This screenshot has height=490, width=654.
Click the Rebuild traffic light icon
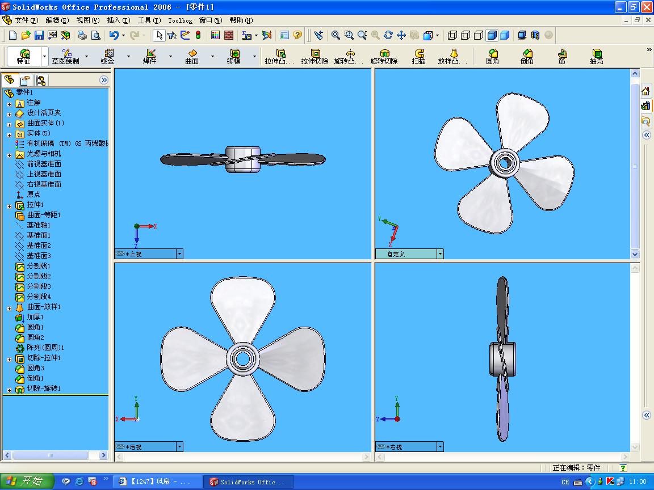[x=198, y=35]
